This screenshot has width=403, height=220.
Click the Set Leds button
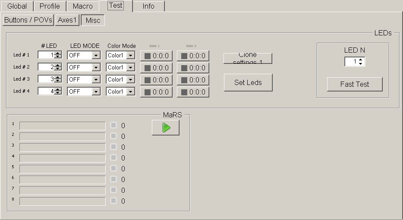tap(248, 82)
